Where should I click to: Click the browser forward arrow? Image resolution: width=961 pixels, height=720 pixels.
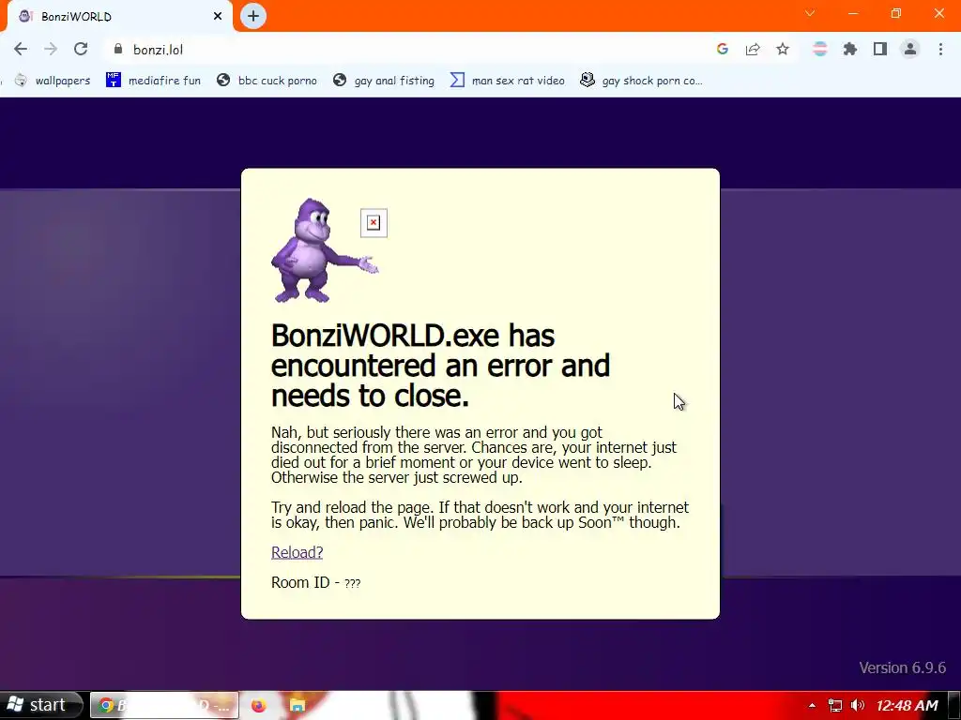pos(51,49)
